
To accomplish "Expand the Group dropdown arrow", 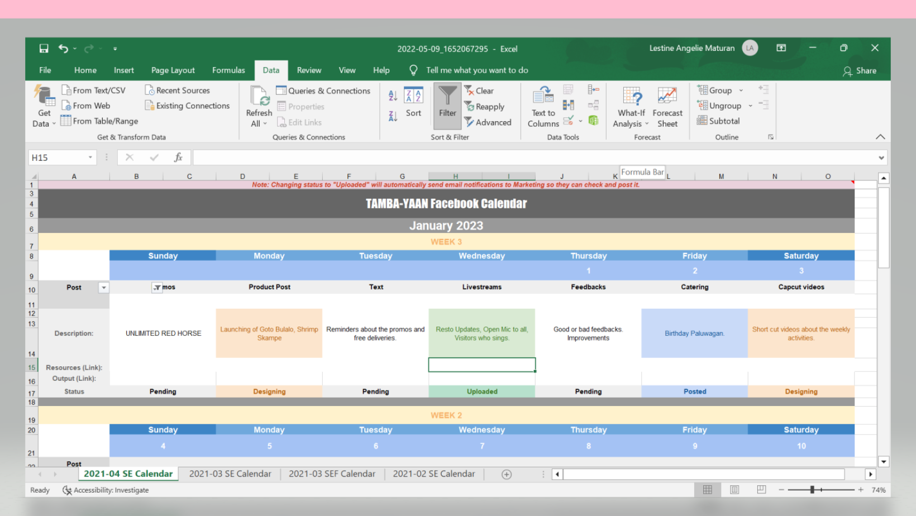I will pos(741,90).
